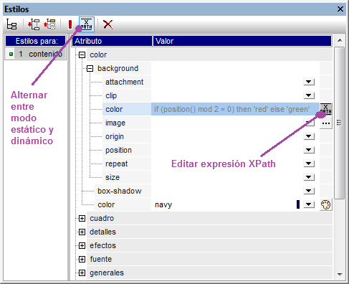Screen dimensions: 349x284
Task: Click the expand all tree icon
Action: tap(34, 24)
